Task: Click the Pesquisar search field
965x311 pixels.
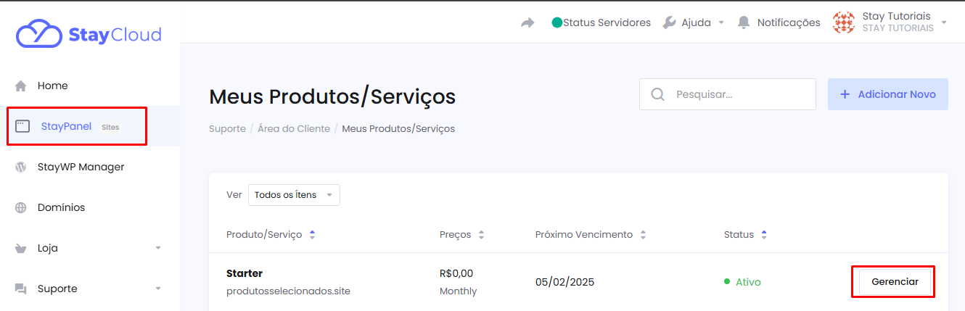Action: [728, 94]
